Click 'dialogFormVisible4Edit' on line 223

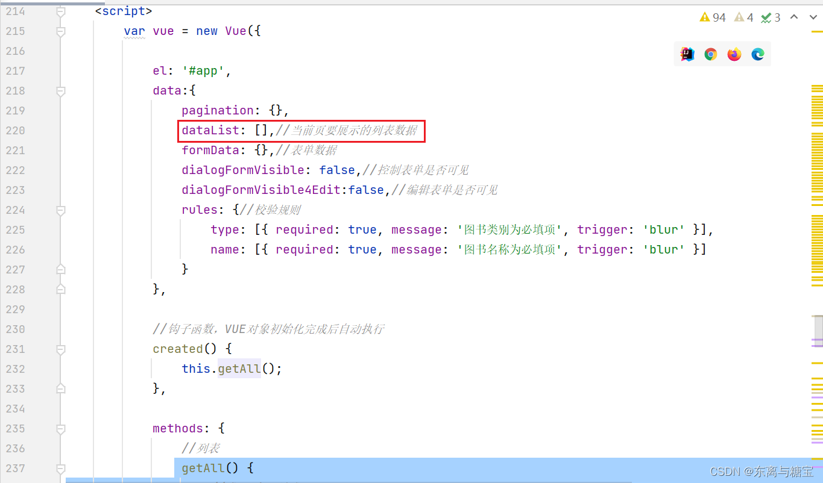click(261, 190)
